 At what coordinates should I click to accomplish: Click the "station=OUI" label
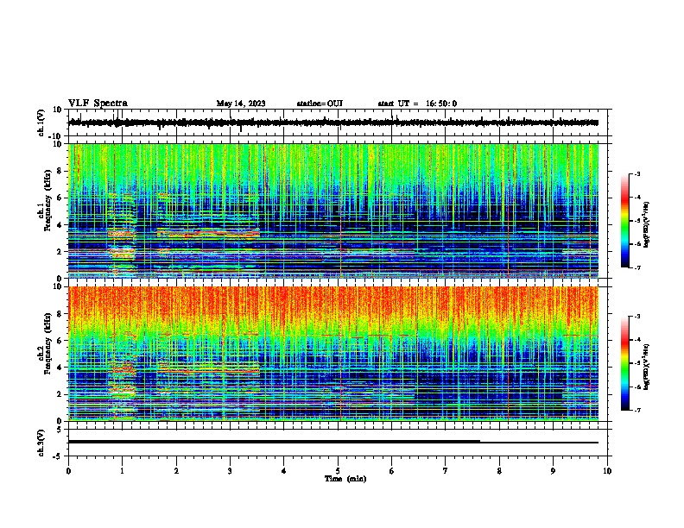click(320, 104)
